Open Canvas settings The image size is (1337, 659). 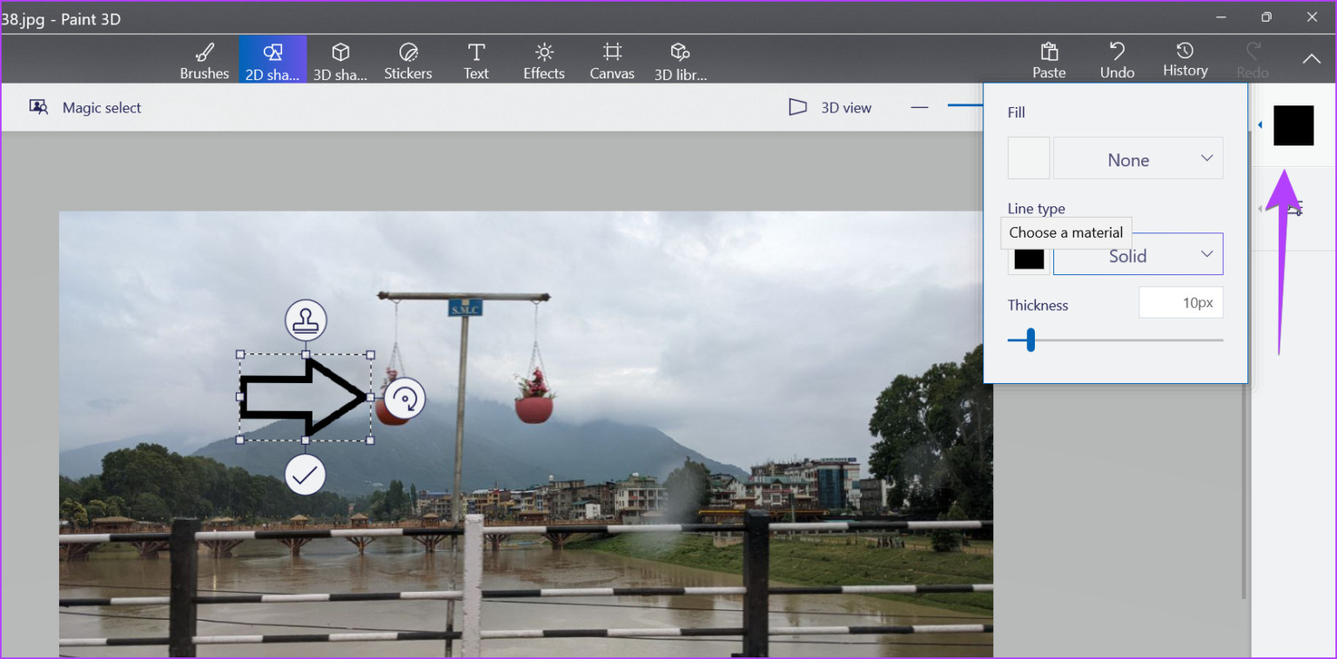611,59
